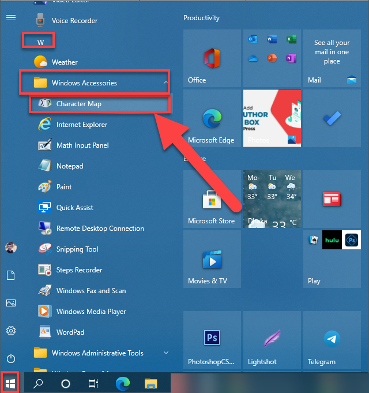The width and height of the screenshot is (369, 393).
Task: Open the Telegram tile
Action: tap(332, 340)
